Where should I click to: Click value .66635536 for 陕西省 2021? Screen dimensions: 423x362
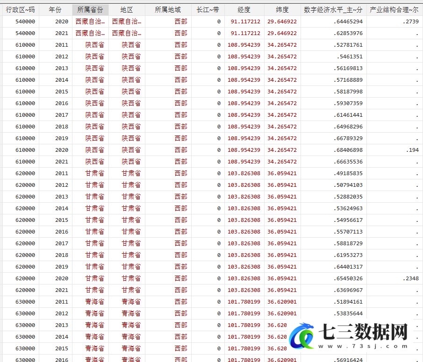[348, 162]
